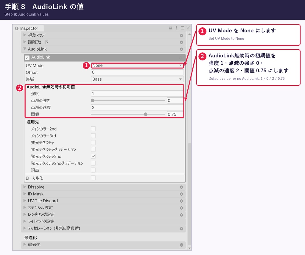Click the 閾値 slider handle
The image size is (305, 255).
pos(145,114)
